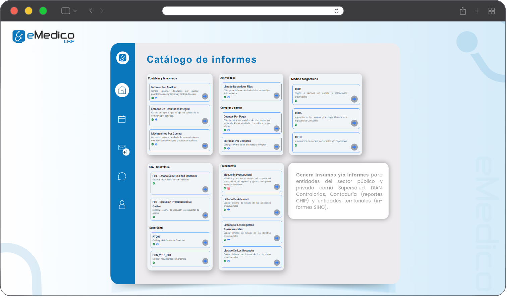This screenshot has width=507, height=302.
Task: Open the Informe Por Auxiliar title
Action: point(164,87)
